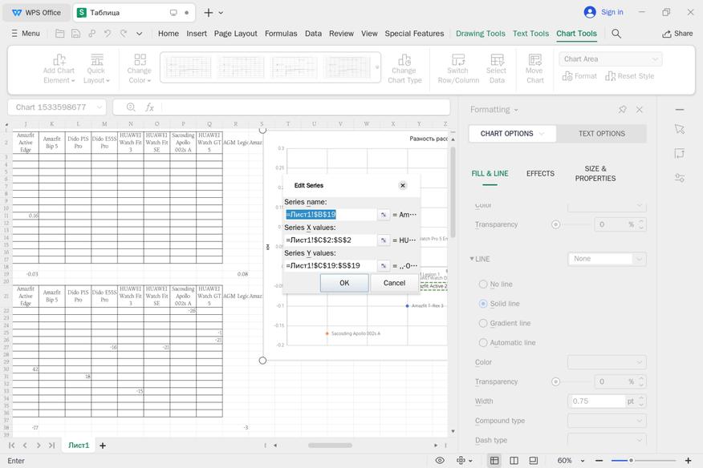Screen dimensions: 703x468
Task: Click the Undo arrow icon
Action: (x=108, y=33)
